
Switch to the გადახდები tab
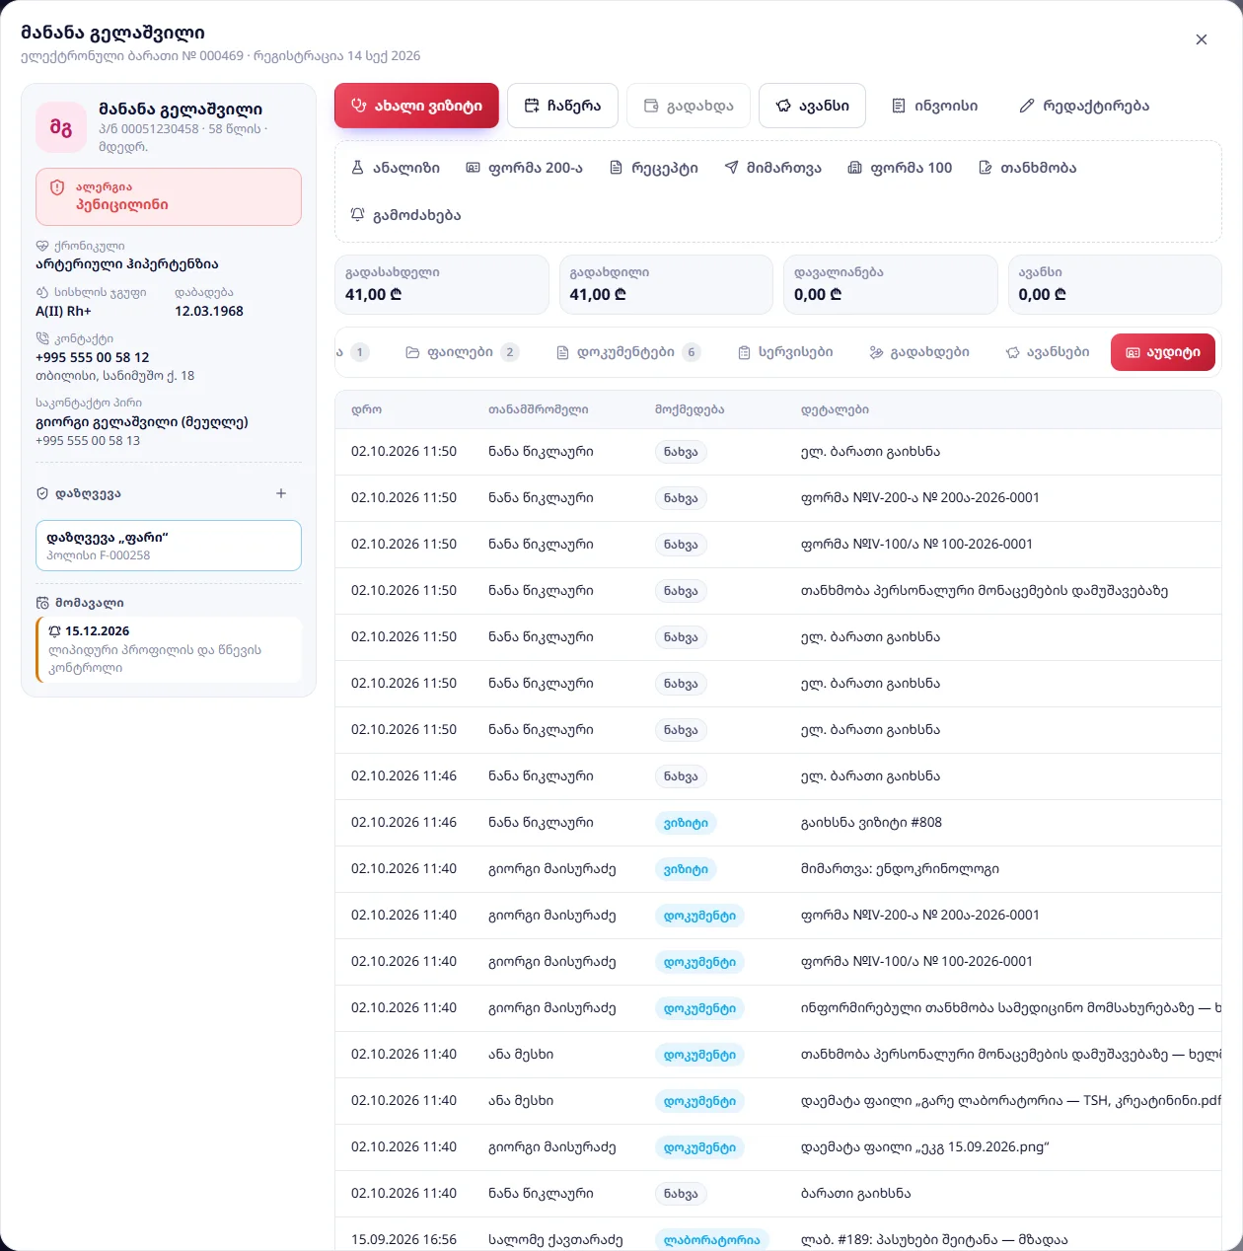919,352
